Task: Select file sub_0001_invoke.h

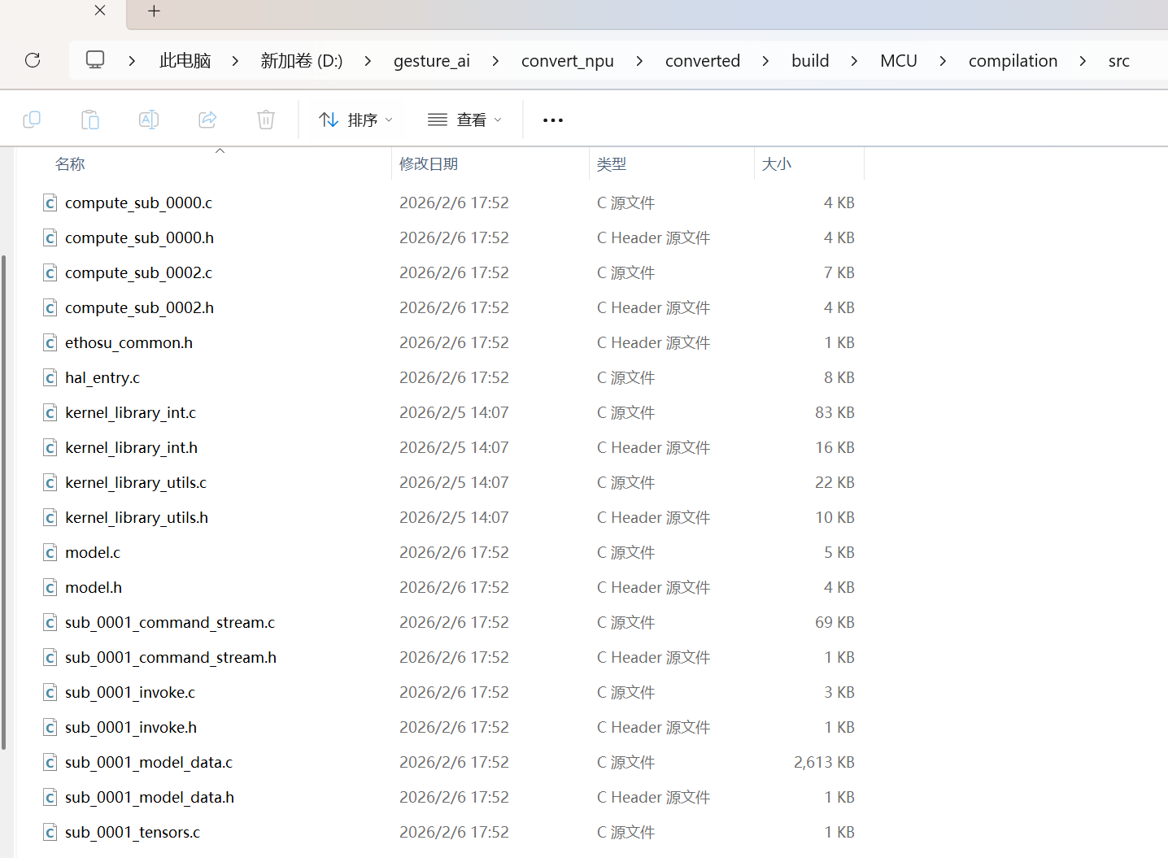Action: coord(131,727)
